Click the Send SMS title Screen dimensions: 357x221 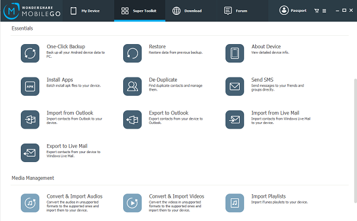(x=262, y=80)
